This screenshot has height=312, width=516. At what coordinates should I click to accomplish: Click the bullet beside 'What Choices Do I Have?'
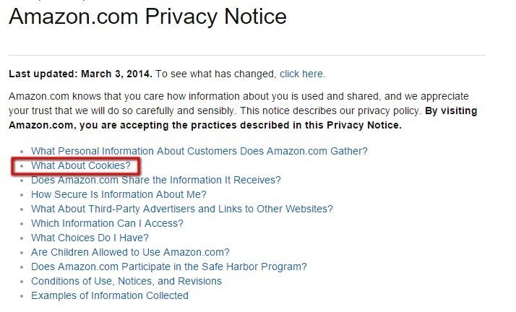(22, 238)
